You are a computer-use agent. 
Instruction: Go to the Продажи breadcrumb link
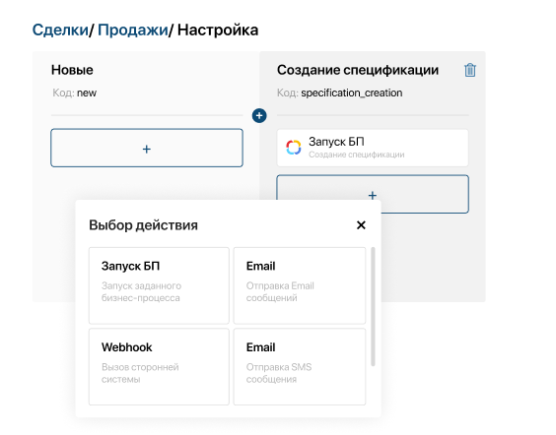133,30
